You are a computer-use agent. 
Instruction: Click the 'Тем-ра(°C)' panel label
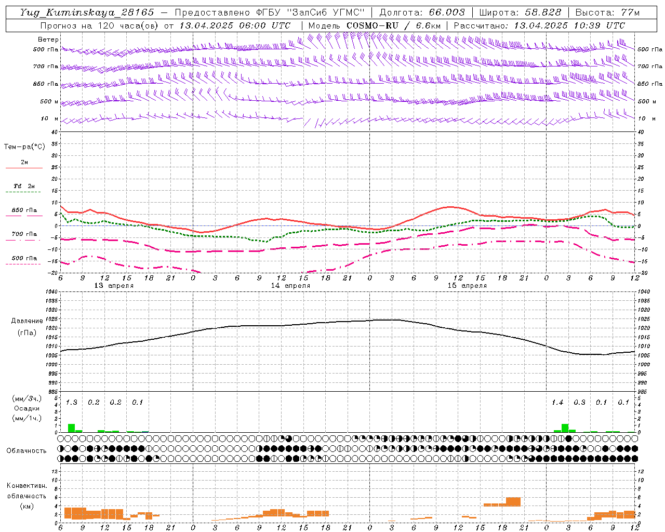click(24, 147)
